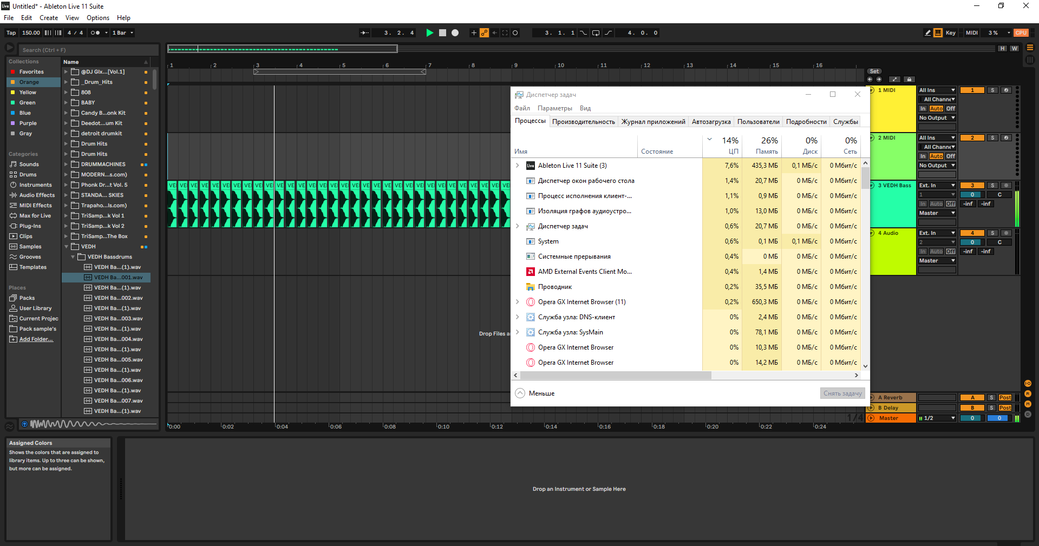Switch to 'Службы' tab in Task Manager

point(846,122)
